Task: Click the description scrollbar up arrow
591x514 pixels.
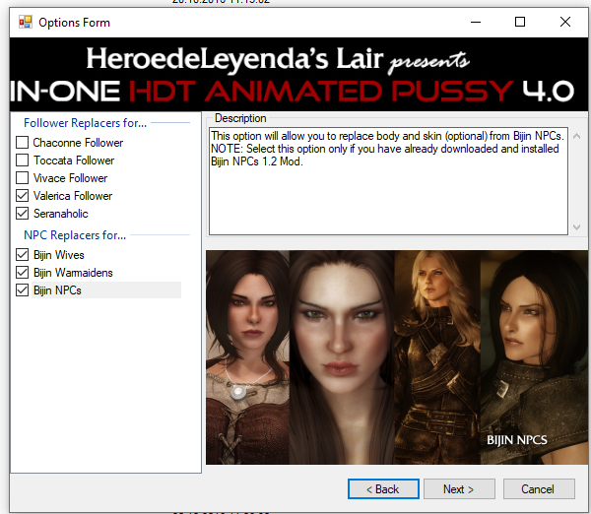Action: [x=576, y=136]
